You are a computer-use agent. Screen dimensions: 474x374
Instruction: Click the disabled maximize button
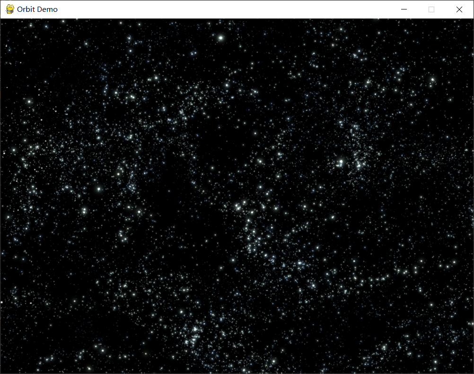(x=431, y=9)
